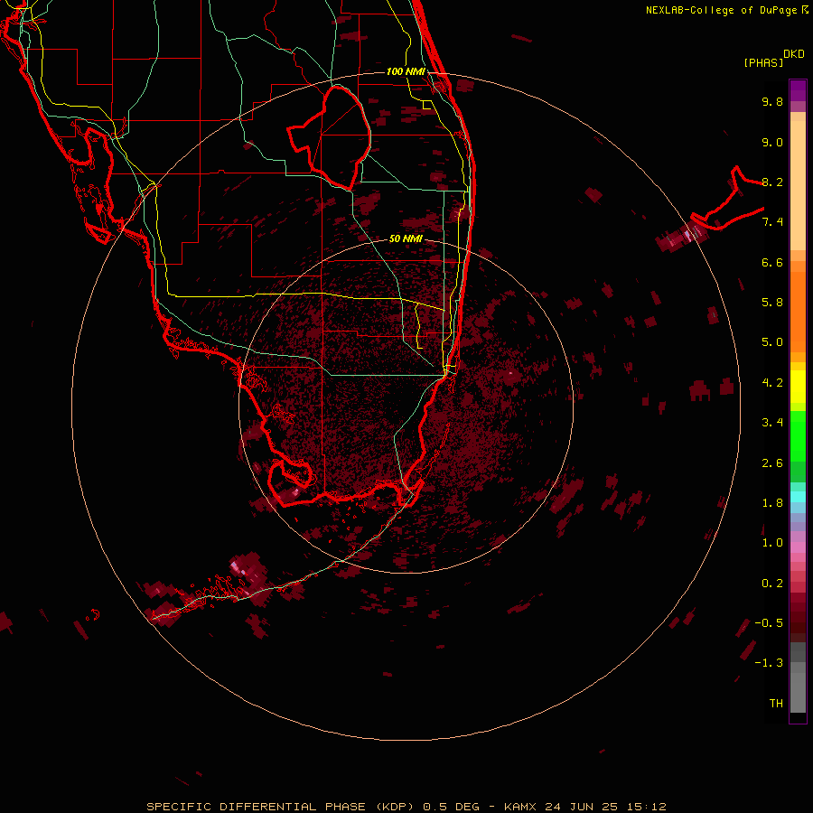Select the 2.6 scale value
Screen dimensions: 813x813
click(x=772, y=463)
